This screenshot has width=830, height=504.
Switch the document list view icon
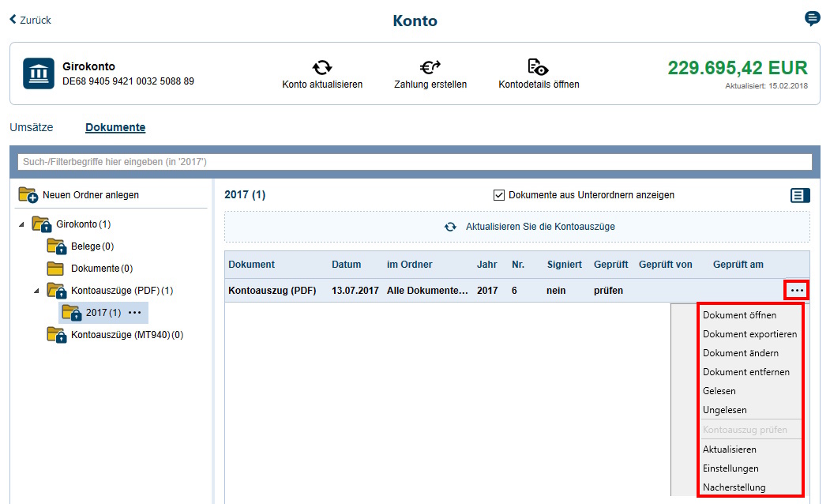pyautogui.click(x=800, y=195)
